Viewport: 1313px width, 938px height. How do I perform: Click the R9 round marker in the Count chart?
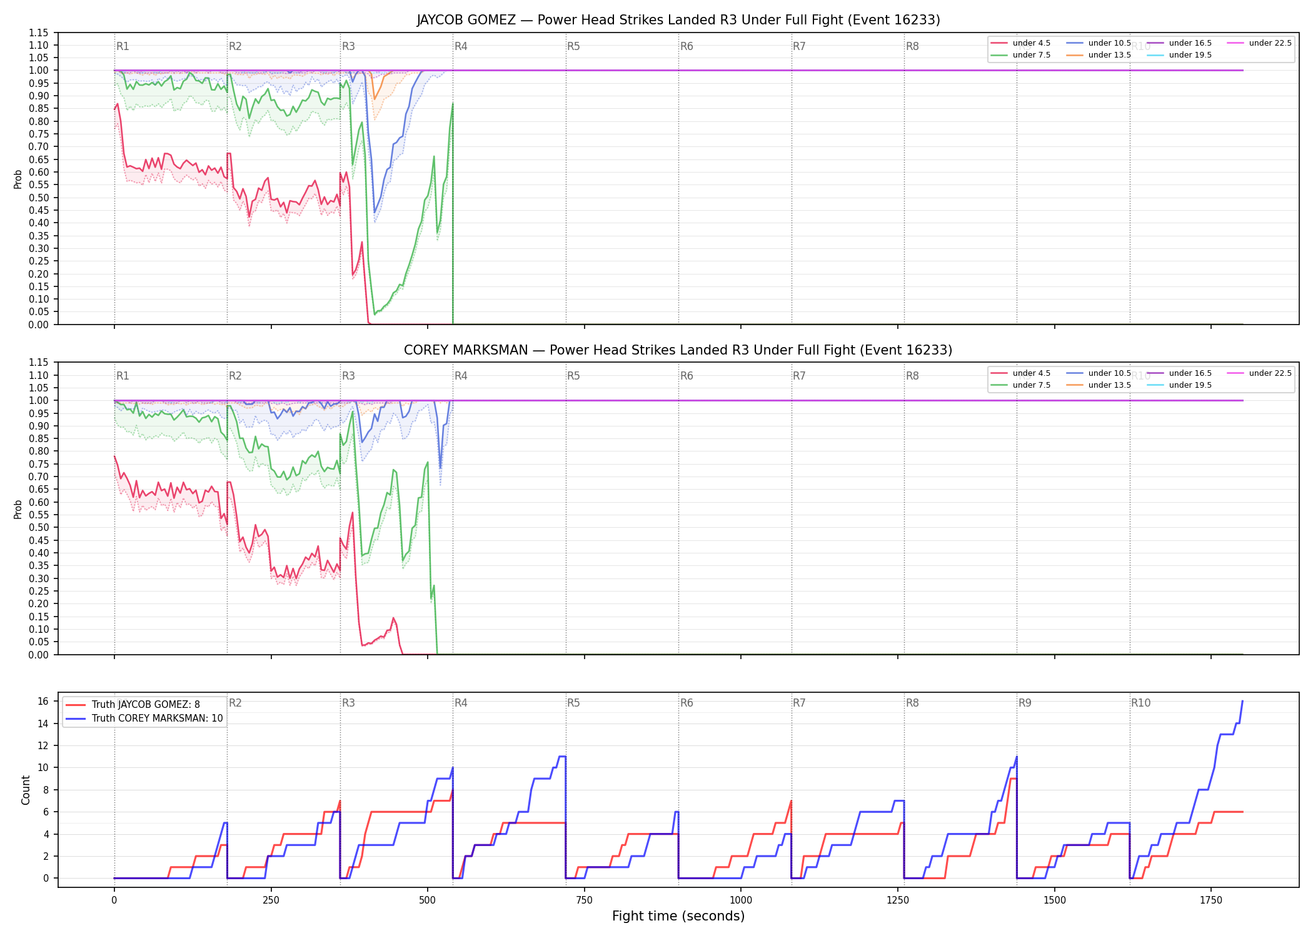click(x=1025, y=703)
